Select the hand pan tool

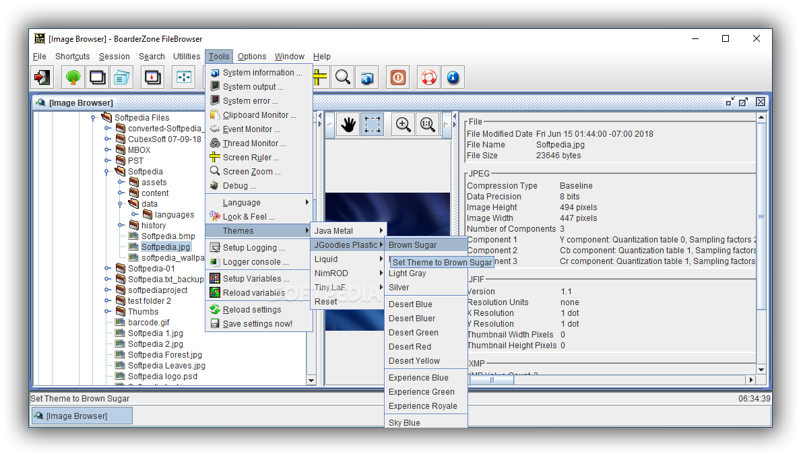348,125
